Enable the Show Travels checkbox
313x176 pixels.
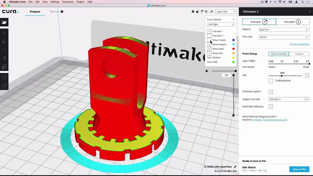pyautogui.click(x=209, y=40)
